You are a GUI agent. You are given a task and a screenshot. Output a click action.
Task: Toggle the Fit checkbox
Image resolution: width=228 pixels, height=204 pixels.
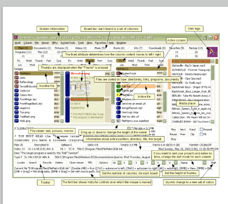(201, 134)
